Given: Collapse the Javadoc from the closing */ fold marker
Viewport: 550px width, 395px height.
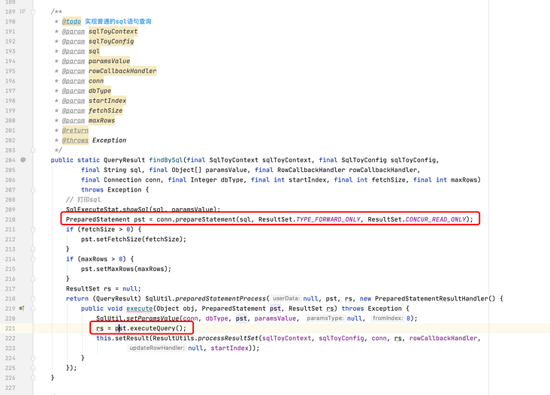Looking at the screenshot, I should [x=33, y=150].
